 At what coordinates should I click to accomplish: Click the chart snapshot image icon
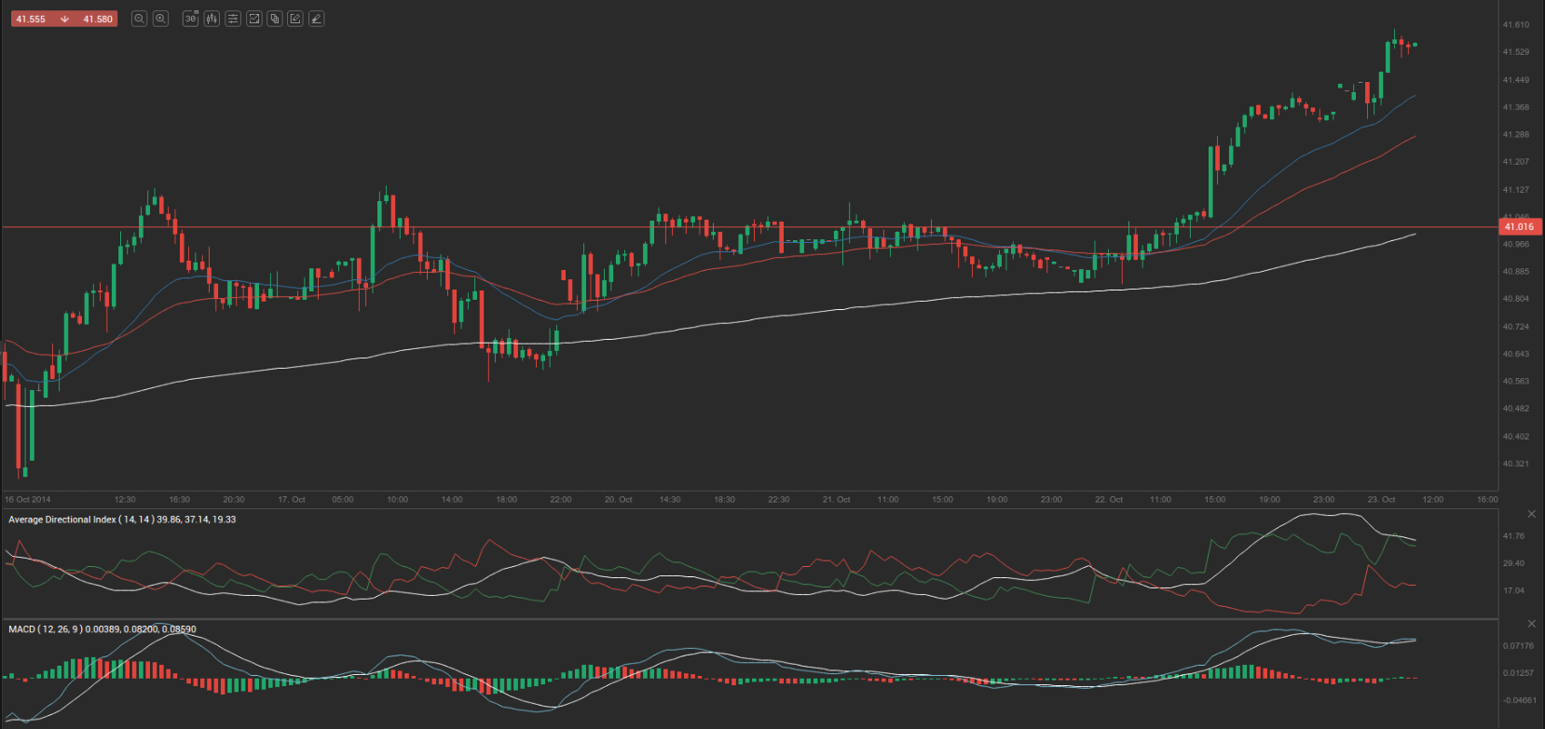(x=253, y=19)
